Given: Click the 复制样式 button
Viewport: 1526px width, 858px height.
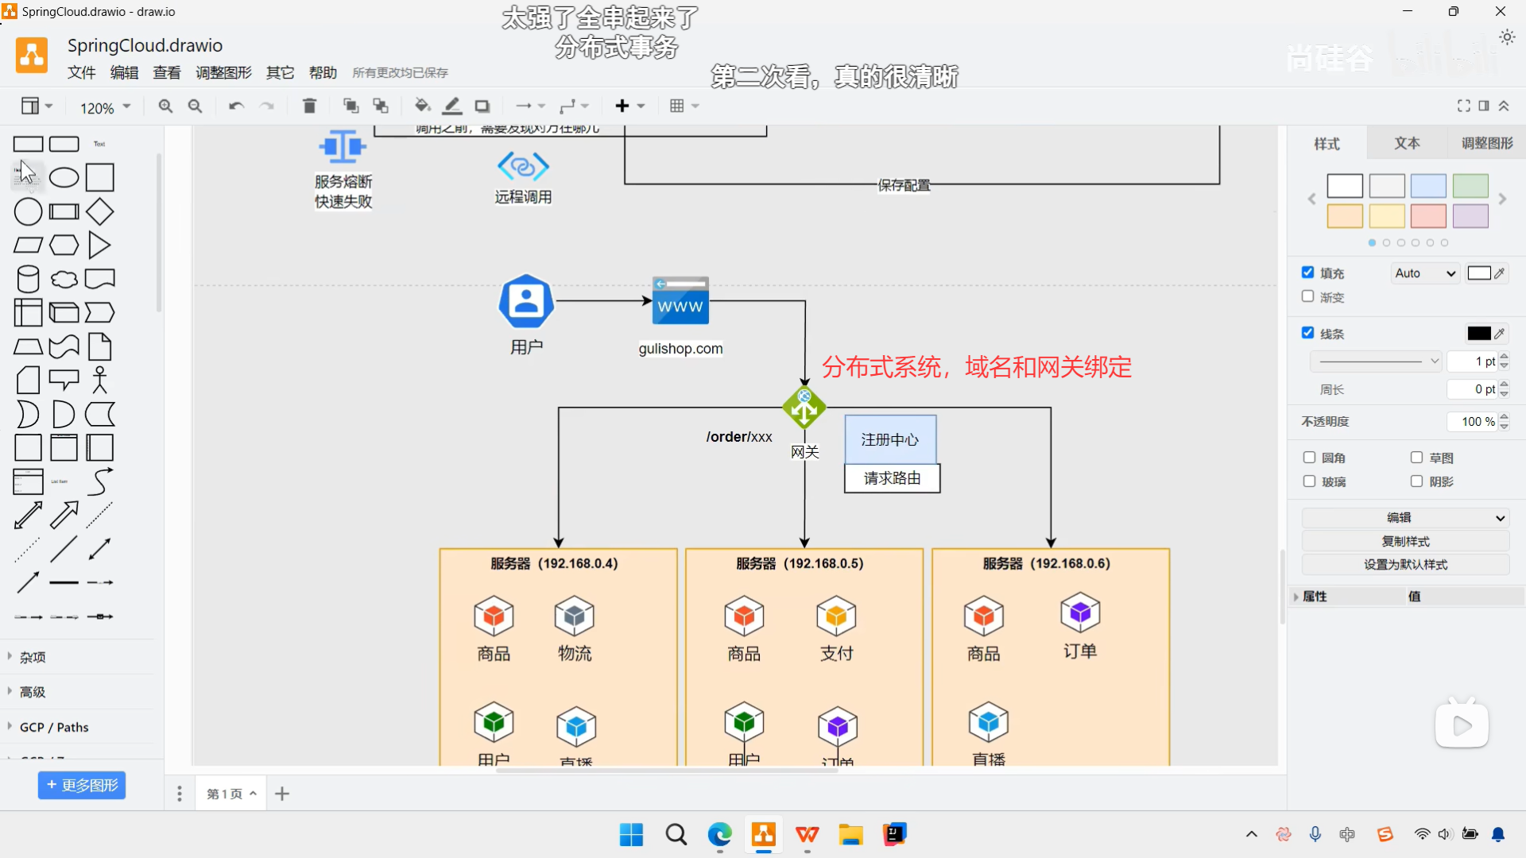Looking at the screenshot, I should click(1405, 540).
